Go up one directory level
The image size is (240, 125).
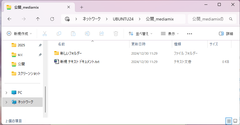pos(38,19)
